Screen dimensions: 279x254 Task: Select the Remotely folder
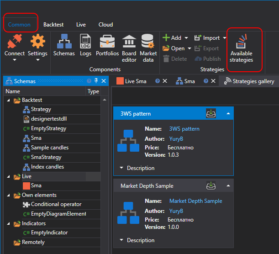coord(33,242)
